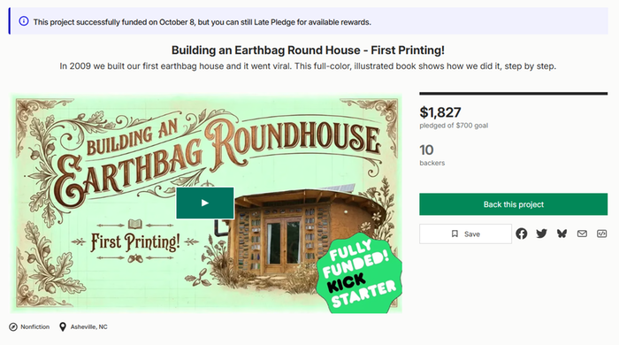Click the project title heading
Screen dimensions: 619x345
click(x=308, y=50)
